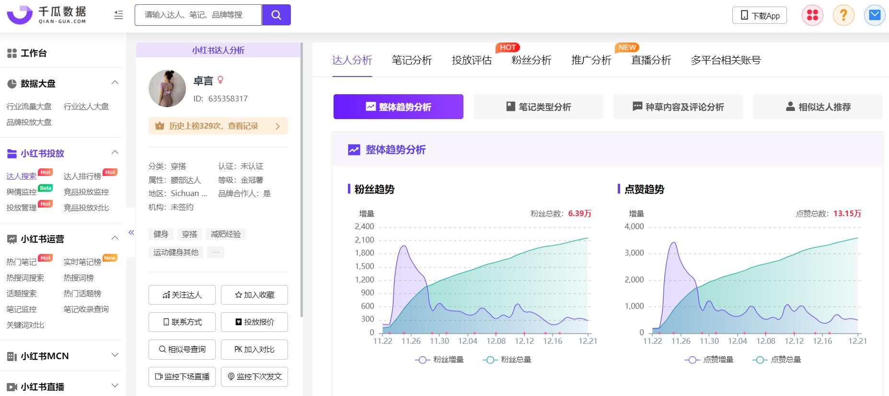Switch to 笔记分析 tab
Viewport: 889px width, 396px height.
(x=412, y=60)
